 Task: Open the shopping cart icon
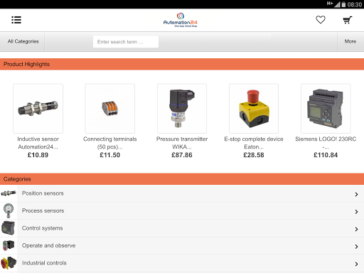(348, 20)
